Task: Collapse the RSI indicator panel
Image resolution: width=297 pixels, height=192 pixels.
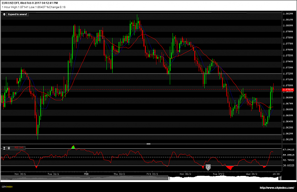Action: [x=4, y=148]
